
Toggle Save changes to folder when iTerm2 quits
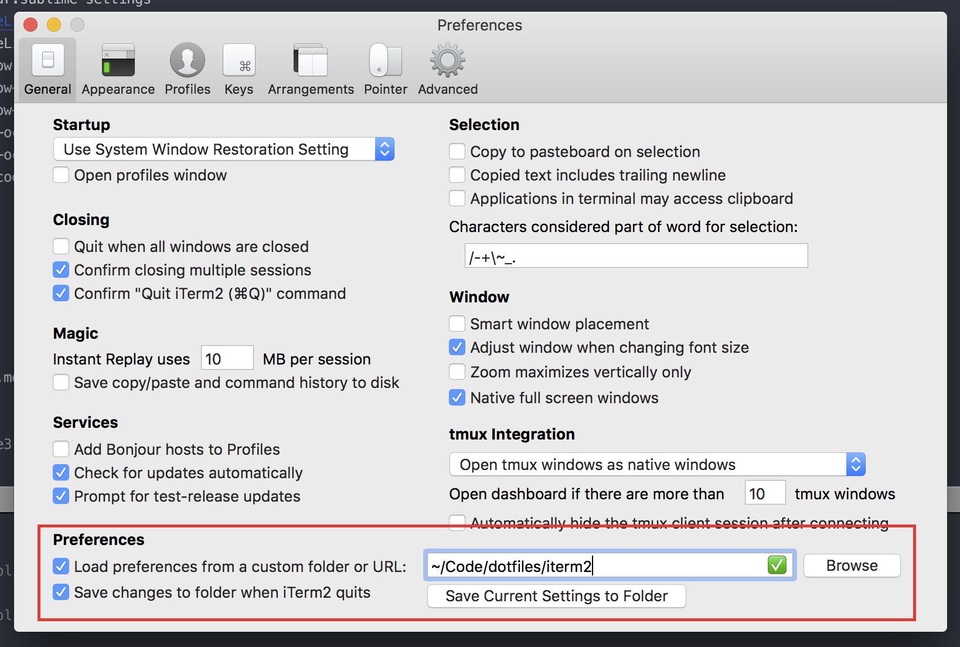coord(61,592)
